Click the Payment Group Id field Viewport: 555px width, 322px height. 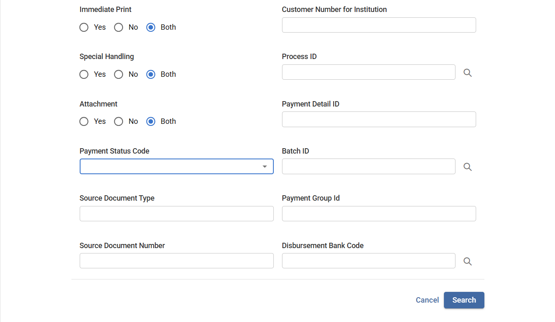tap(379, 213)
